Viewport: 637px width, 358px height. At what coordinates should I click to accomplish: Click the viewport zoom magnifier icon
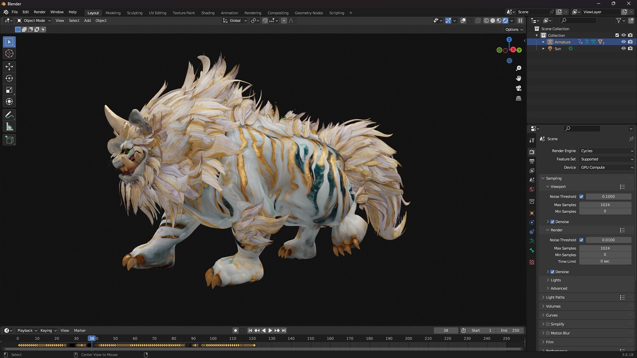pos(519,68)
